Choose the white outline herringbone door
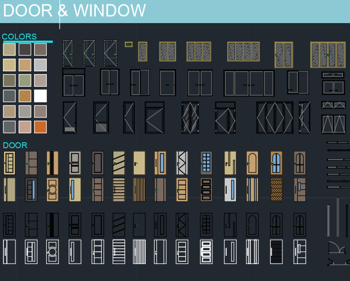This screenshot has height=281, width=350. pos(276,252)
